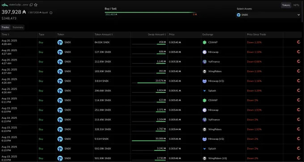Click the Exchange column header
This screenshot has width=304, height=162.
pyautogui.click(x=207, y=34)
